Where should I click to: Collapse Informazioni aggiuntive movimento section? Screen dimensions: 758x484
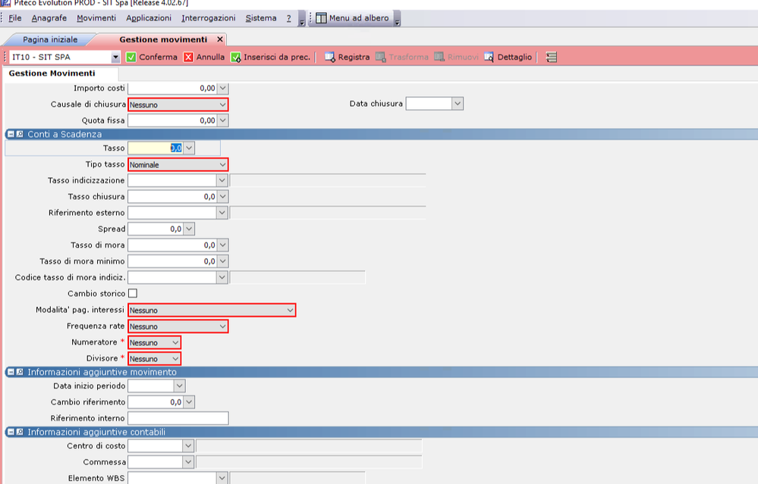pyautogui.click(x=11, y=372)
